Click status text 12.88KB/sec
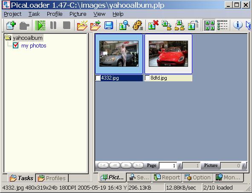This screenshot has height=193, width=252. 181,188
